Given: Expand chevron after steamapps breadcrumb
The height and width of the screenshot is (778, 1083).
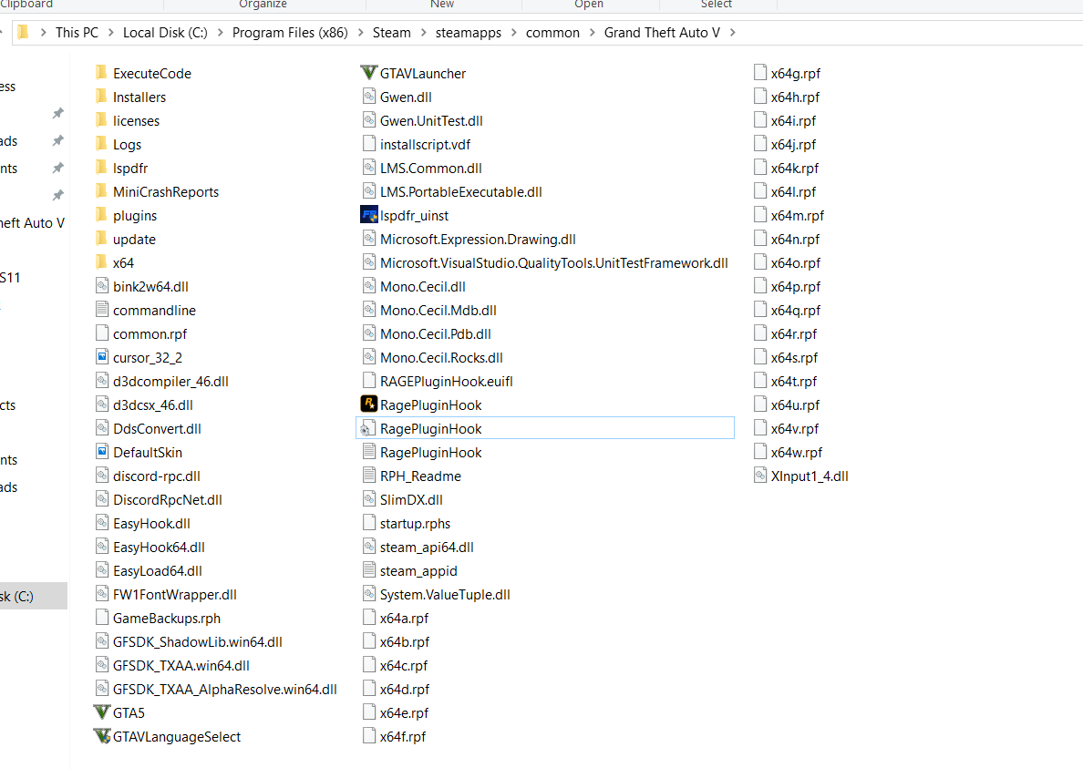Looking at the screenshot, I should [514, 33].
